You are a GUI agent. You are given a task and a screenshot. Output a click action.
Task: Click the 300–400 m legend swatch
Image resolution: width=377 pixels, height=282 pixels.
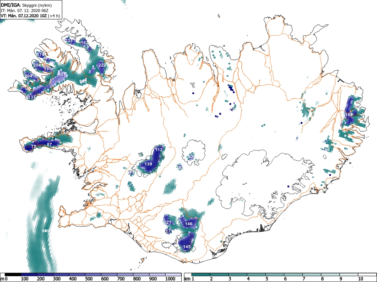point(61,274)
